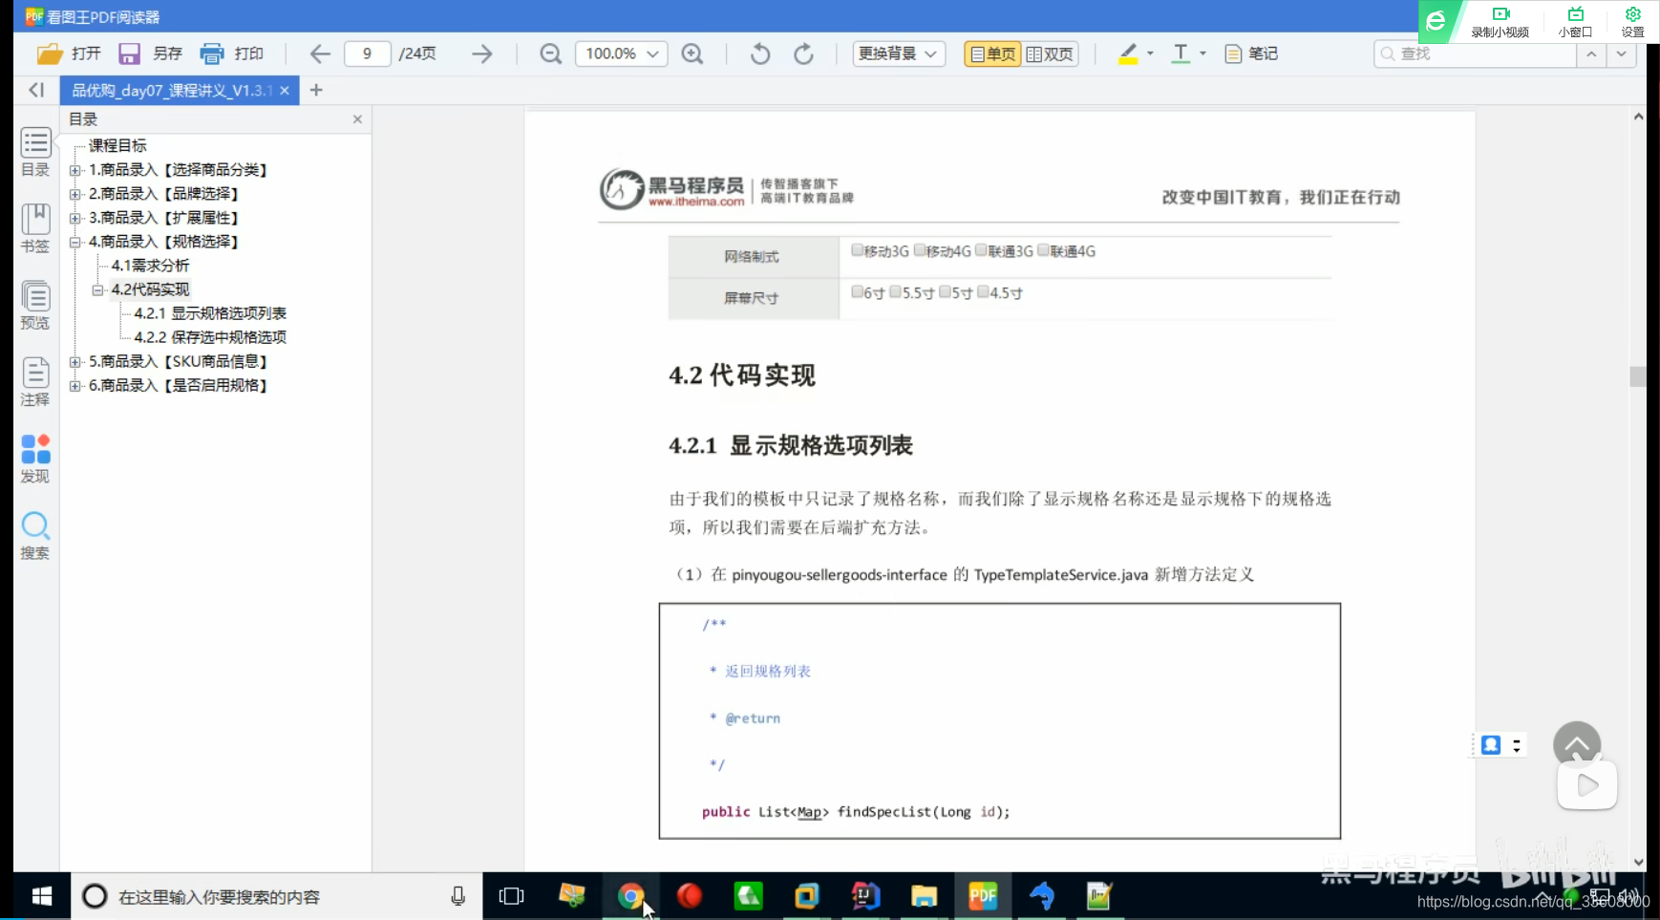Open the text tool dropdown arrow

(1202, 53)
